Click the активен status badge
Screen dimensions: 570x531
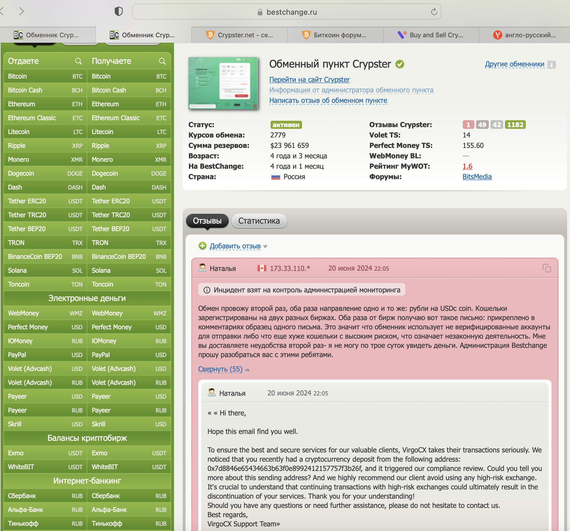point(286,125)
